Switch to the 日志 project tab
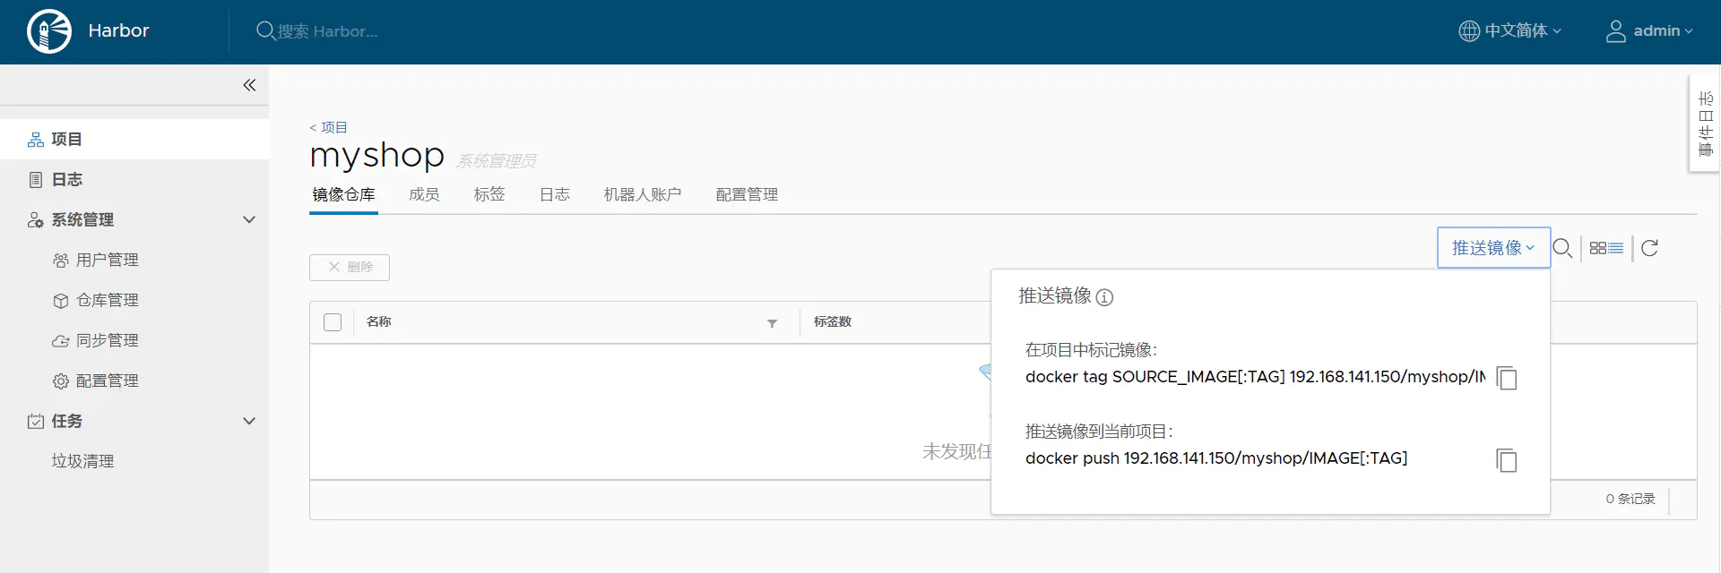Image resolution: width=1721 pixels, height=573 pixels. tap(555, 194)
